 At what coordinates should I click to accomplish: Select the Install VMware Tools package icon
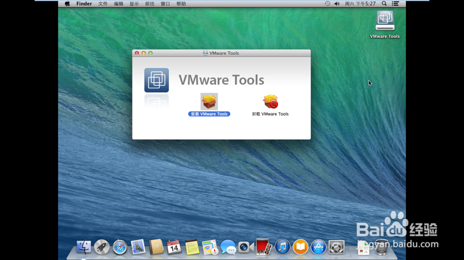(x=209, y=101)
